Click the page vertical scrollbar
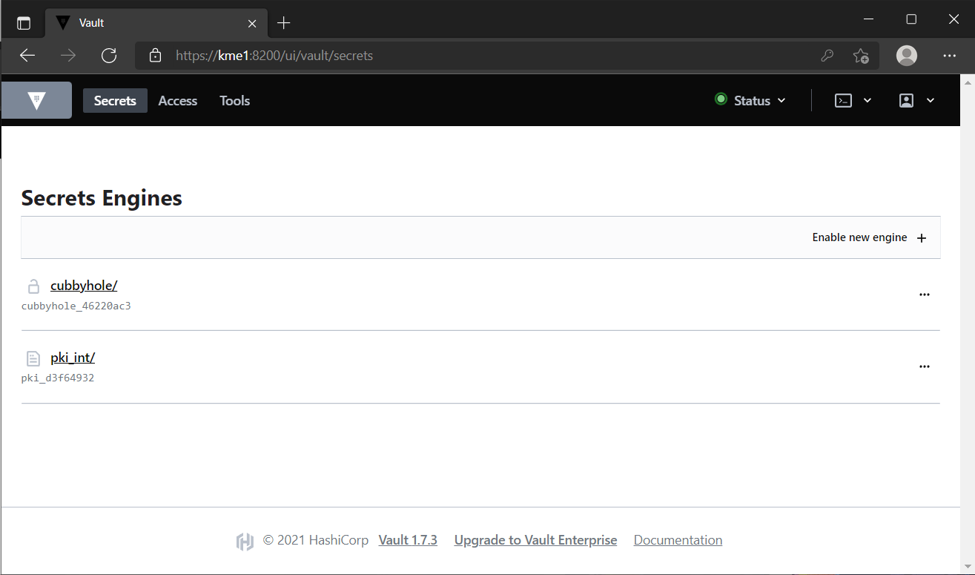The height and width of the screenshot is (575, 975). [x=967, y=323]
